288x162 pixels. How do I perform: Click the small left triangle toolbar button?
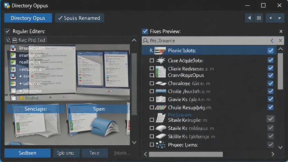tap(270, 18)
